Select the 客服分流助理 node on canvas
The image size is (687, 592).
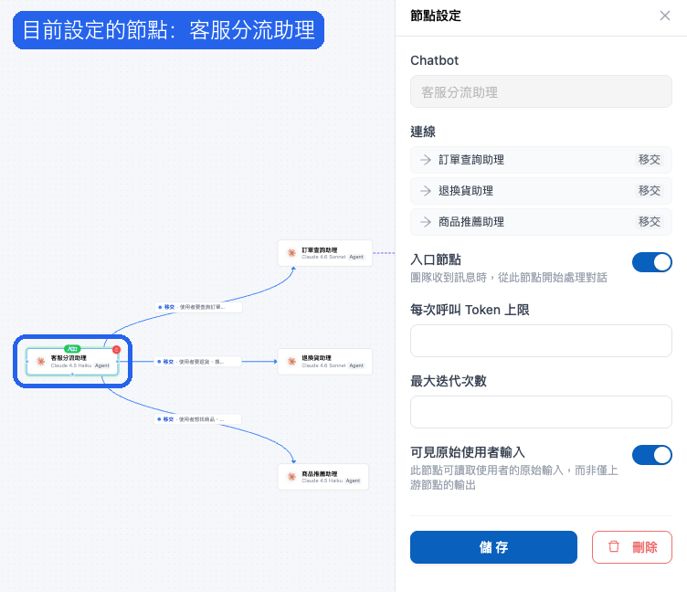pos(72,362)
